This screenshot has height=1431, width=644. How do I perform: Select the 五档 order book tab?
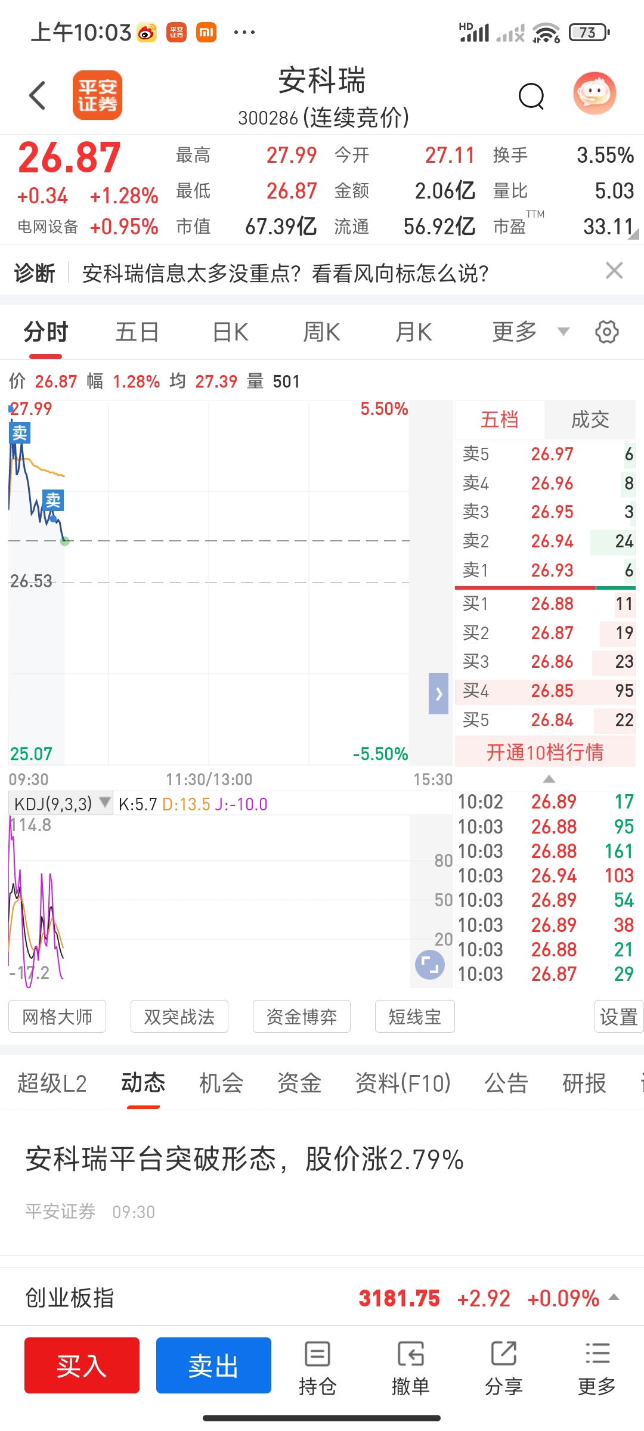coord(500,420)
